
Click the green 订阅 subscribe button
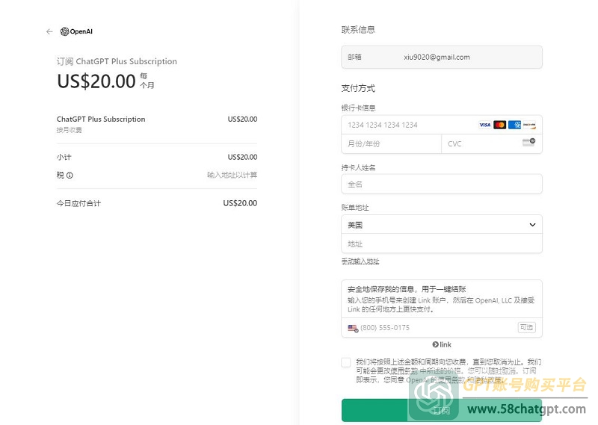(x=442, y=410)
